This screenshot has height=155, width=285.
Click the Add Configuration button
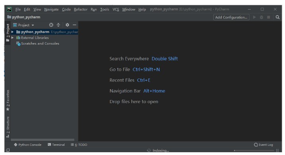tap(231, 17)
